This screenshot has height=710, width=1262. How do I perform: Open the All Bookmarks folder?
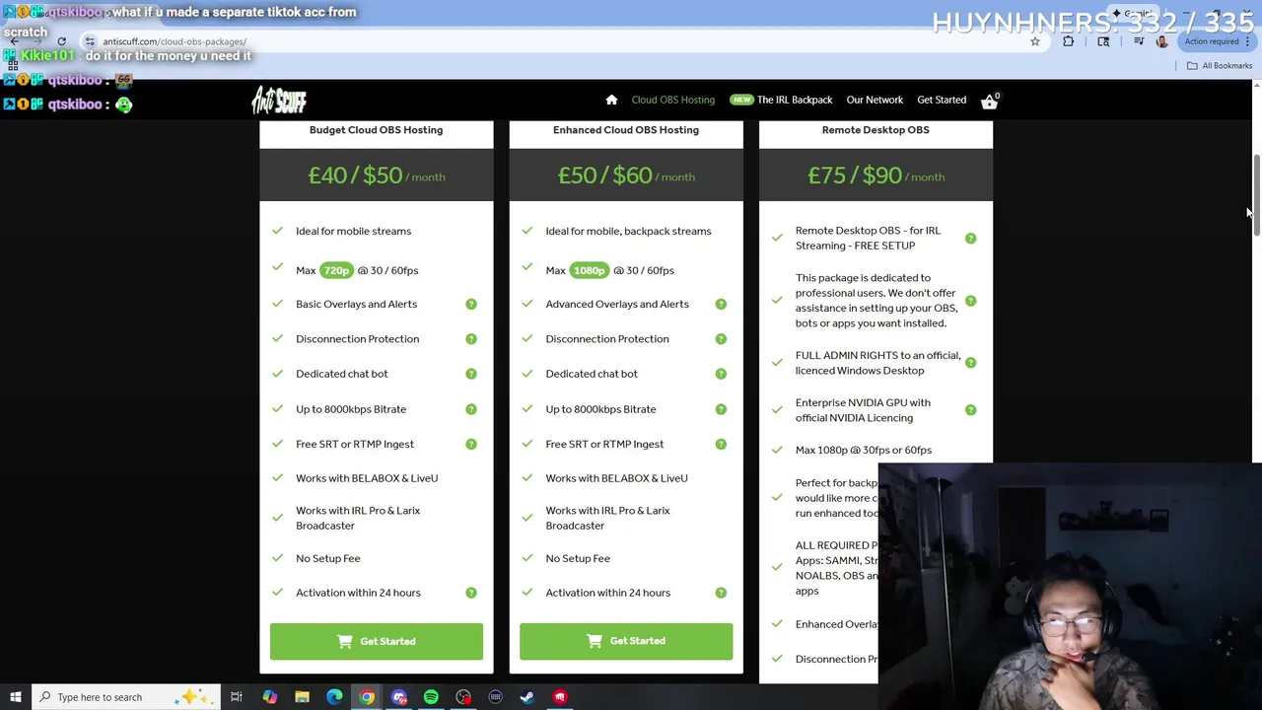(1220, 65)
